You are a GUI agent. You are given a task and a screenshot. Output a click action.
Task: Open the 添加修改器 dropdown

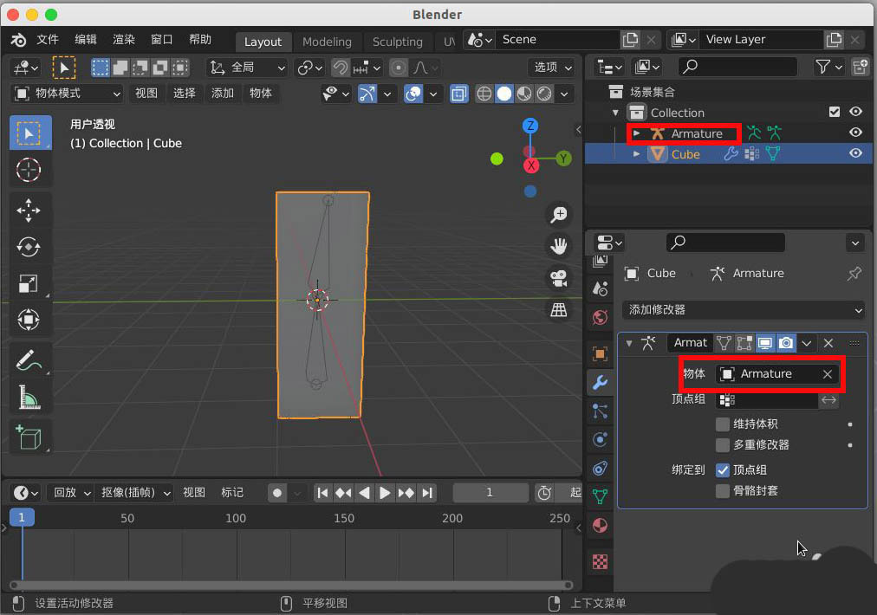(744, 310)
